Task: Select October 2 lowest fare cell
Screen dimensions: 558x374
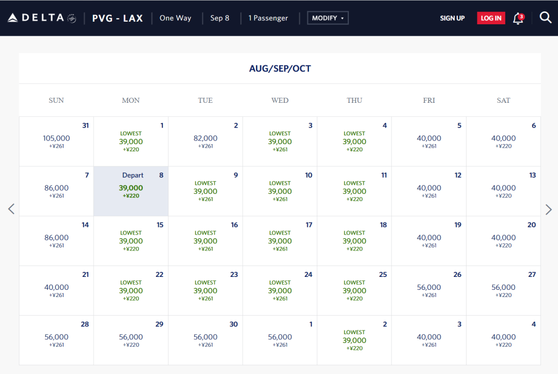Action: point(354,340)
